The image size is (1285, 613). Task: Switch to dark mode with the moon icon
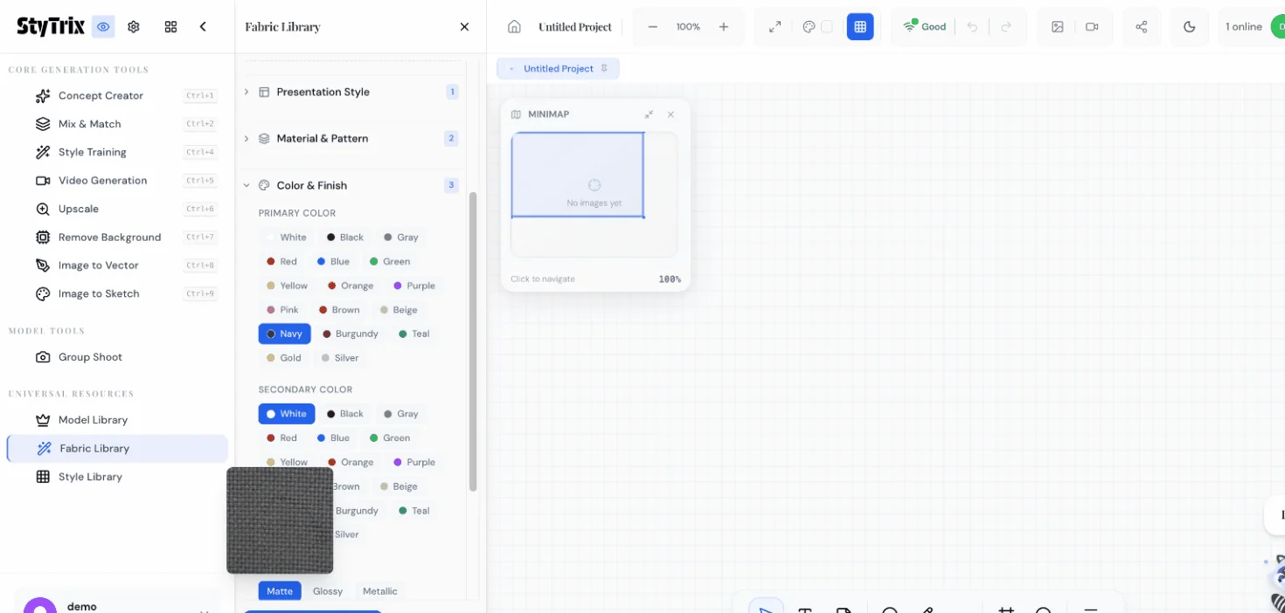tap(1189, 27)
